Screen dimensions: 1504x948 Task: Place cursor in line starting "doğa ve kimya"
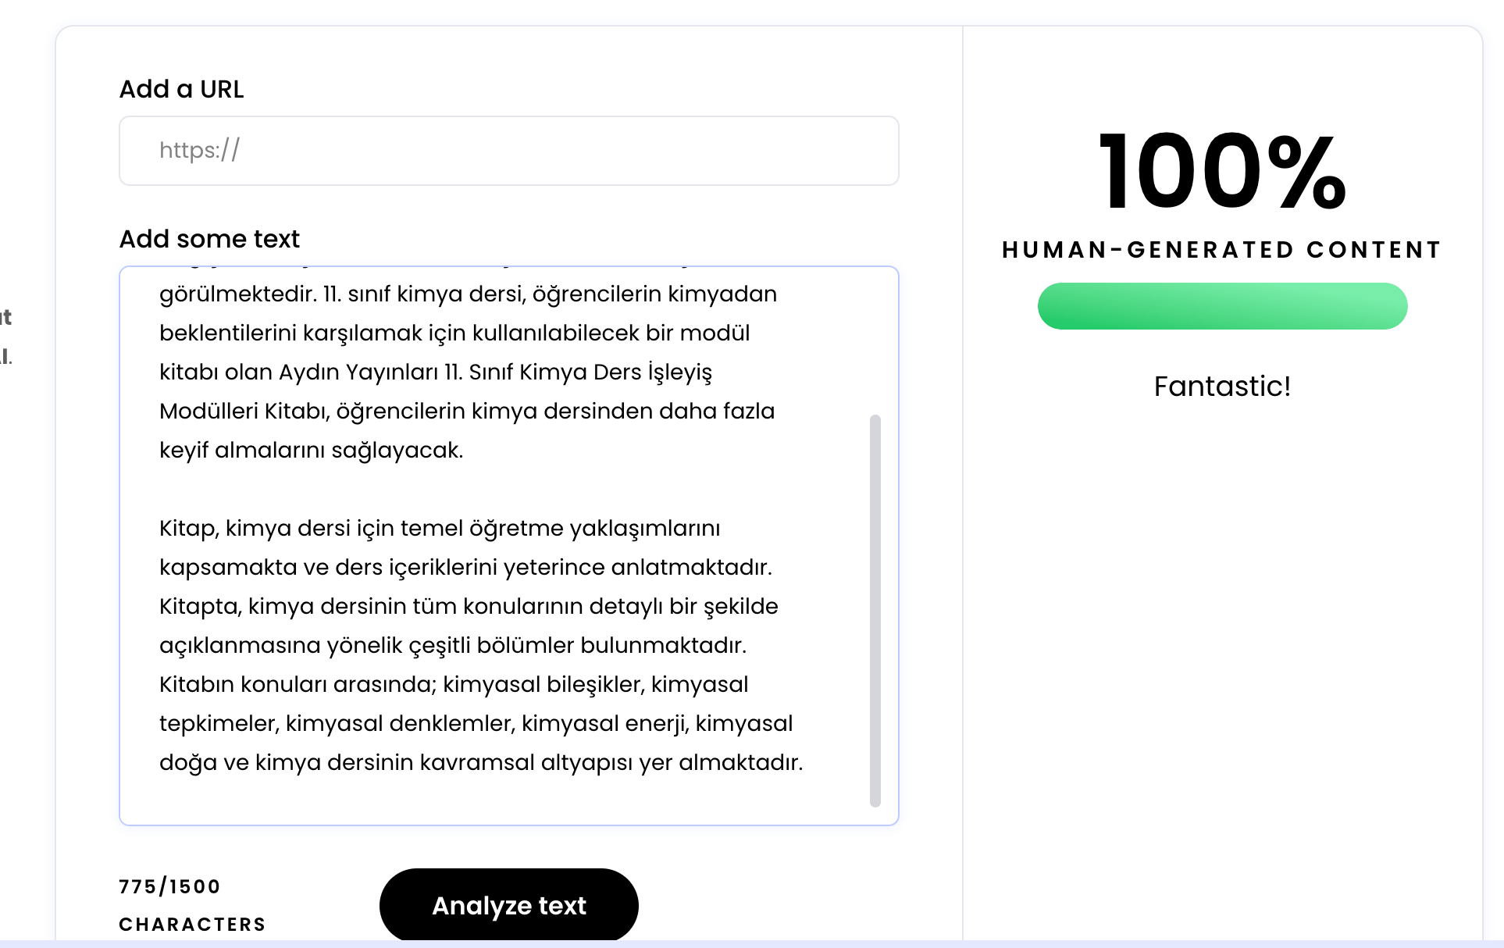pos(481,763)
